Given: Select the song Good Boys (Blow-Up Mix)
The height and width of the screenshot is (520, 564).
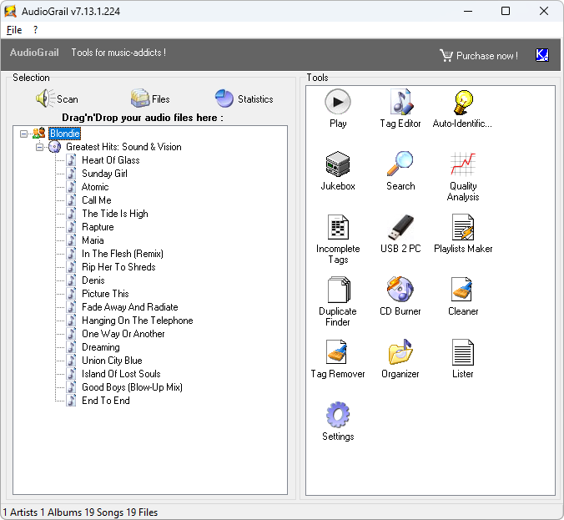Looking at the screenshot, I should [x=133, y=386].
